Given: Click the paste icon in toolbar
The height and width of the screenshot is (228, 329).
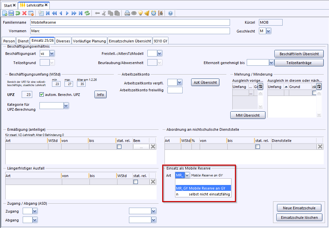Looking at the screenshot, I should (117, 13).
